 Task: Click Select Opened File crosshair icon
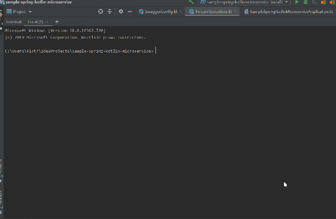pyautogui.click(x=100, y=12)
